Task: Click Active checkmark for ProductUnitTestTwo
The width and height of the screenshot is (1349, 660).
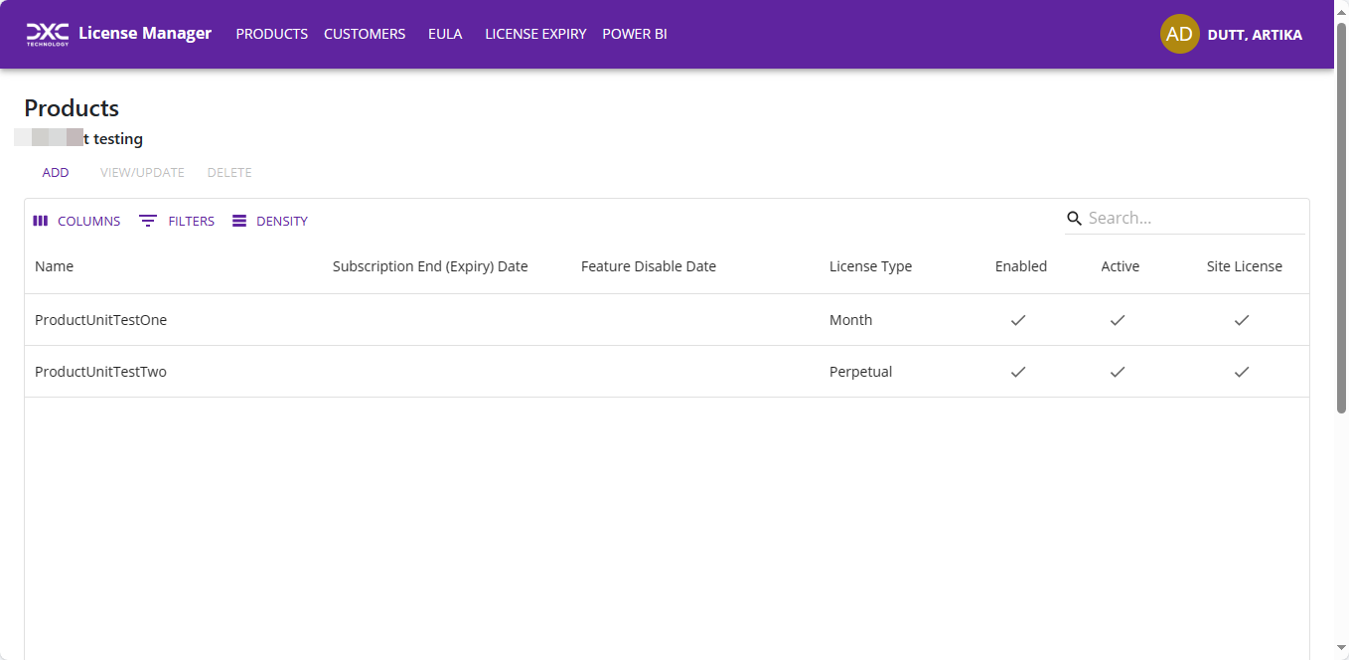Action: click(x=1118, y=372)
